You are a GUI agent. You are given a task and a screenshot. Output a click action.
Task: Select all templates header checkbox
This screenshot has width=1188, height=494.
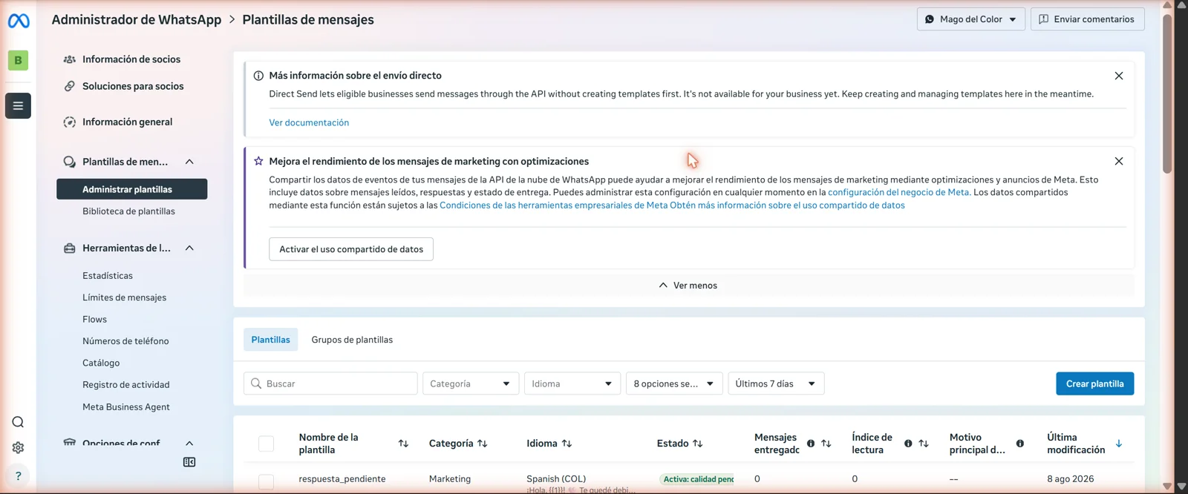[266, 444]
